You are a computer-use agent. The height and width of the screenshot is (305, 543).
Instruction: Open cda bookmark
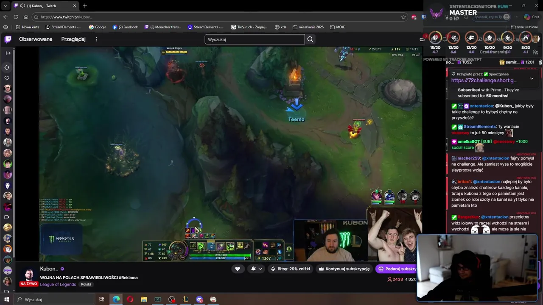coord(280,27)
